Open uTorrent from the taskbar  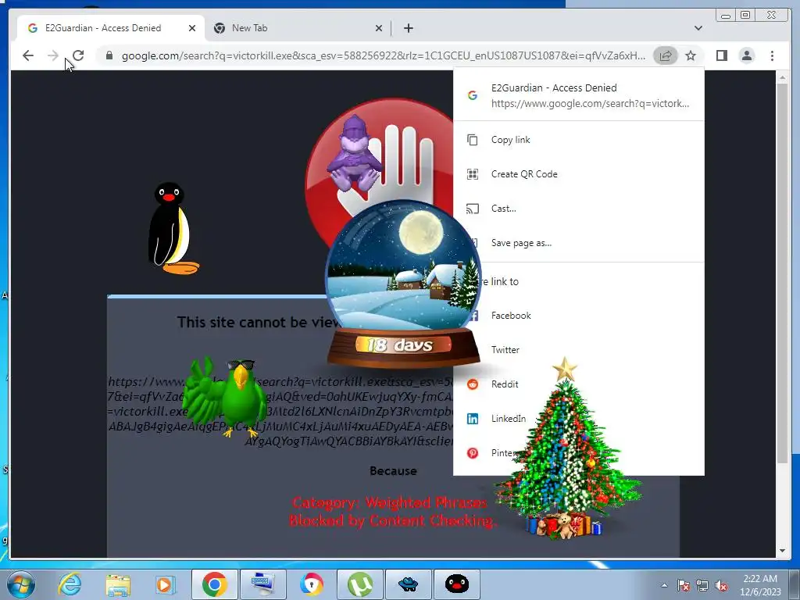pos(360,584)
